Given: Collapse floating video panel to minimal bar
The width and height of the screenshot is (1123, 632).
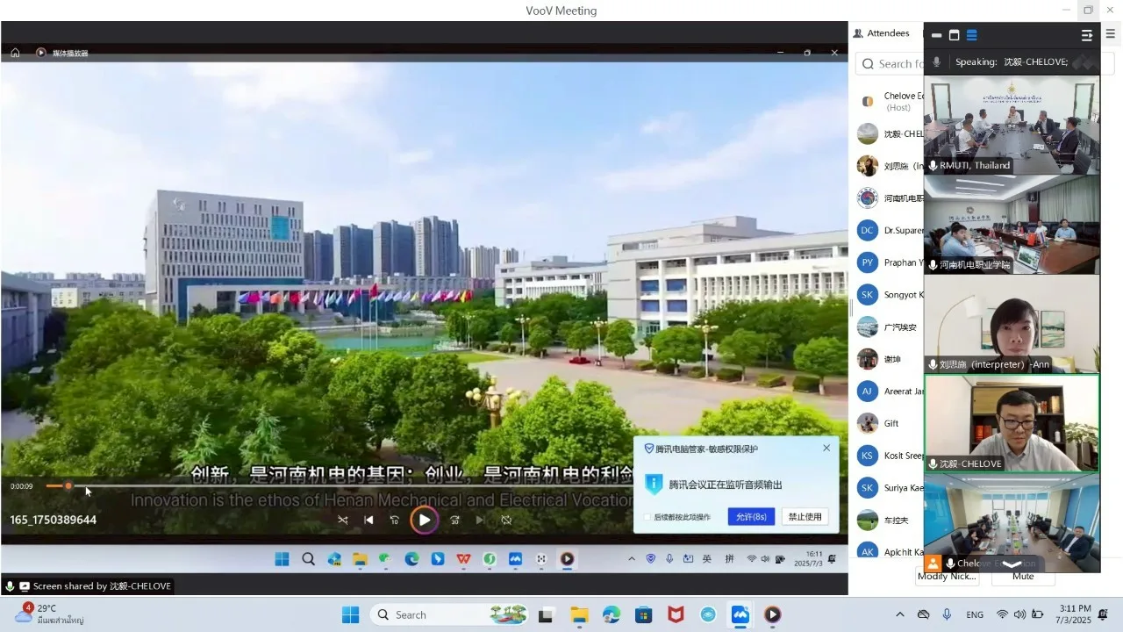Looking at the screenshot, I should 936,35.
